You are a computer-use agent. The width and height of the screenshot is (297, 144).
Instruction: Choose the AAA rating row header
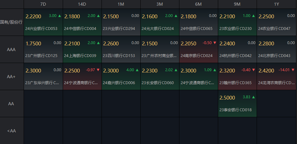tap(12, 49)
